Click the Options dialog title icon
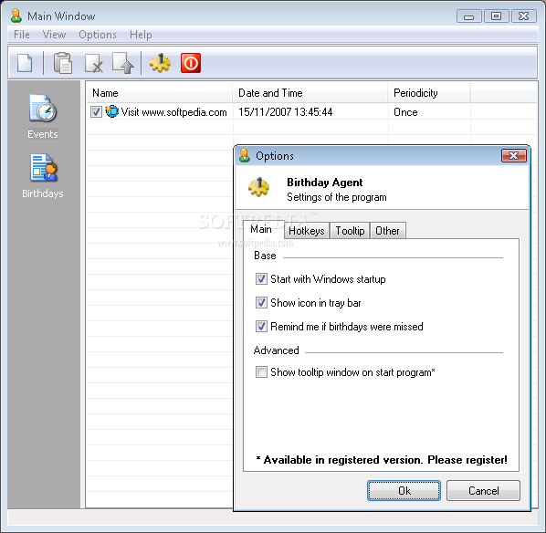Viewport: 546px width, 533px height. [245, 156]
